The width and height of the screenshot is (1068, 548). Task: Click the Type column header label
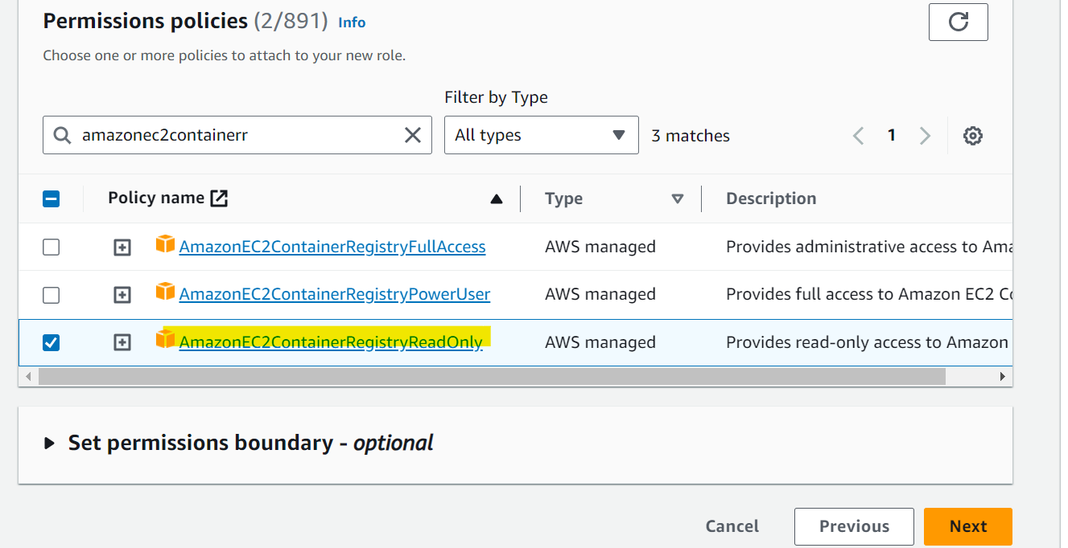pyautogui.click(x=563, y=198)
